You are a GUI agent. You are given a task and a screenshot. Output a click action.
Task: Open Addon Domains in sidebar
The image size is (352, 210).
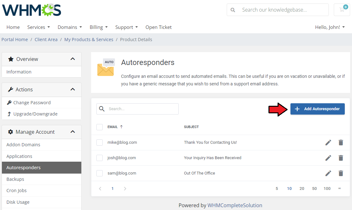click(x=41, y=145)
